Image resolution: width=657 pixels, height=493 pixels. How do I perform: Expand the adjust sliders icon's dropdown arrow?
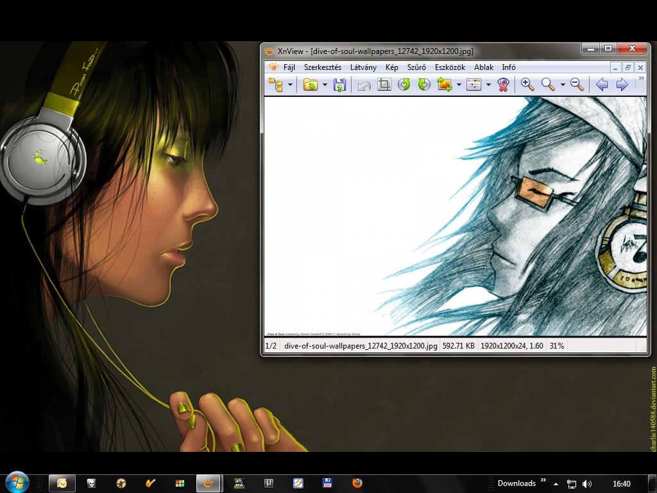[x=488, y=85]
